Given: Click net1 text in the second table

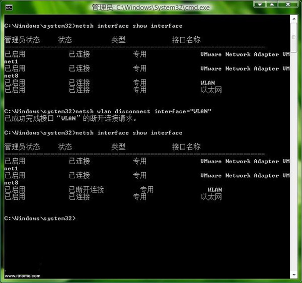Looking at the screenshot, I should pos(11,169).
